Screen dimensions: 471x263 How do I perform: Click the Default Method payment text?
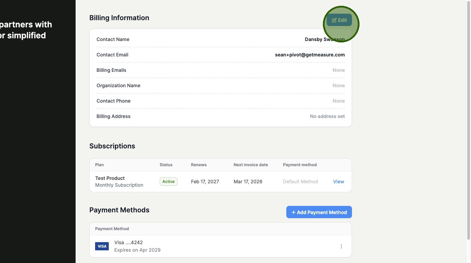(x=300, y=182)
